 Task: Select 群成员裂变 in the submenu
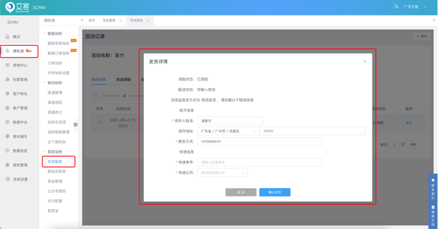tap(56, 171)
